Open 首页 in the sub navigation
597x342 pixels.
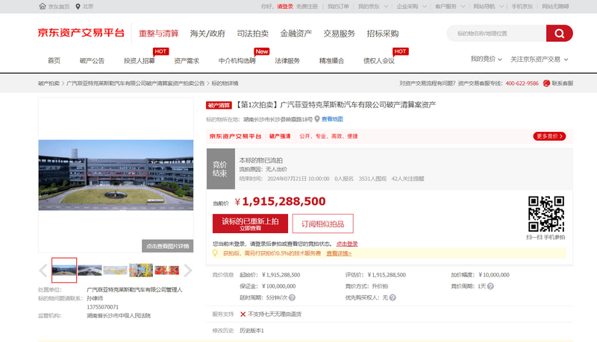pyautogui.click(x=54, y=60)
